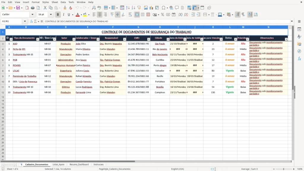Toggle Italic formatting button
Image resolution: width=304 pixels, height=171 pixels.
coord(64,15)
